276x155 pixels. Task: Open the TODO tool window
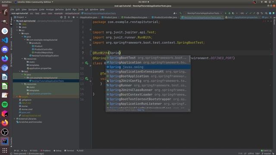click(34, 151)
